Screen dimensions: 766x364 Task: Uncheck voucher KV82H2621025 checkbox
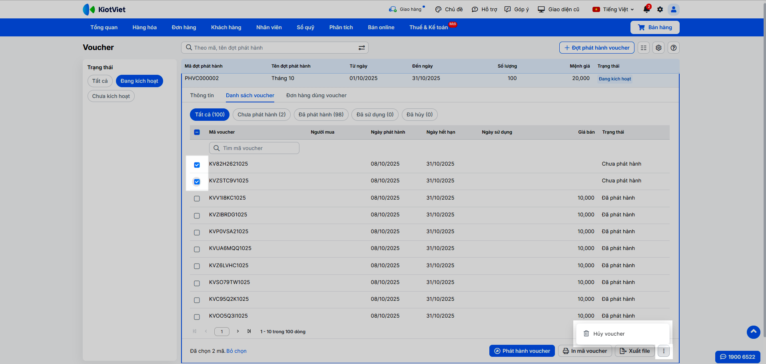[197, 165]
